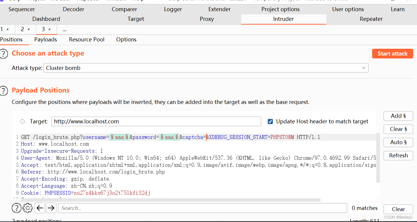
Task: Open the Options sub-tab
Action: point(126,39)
